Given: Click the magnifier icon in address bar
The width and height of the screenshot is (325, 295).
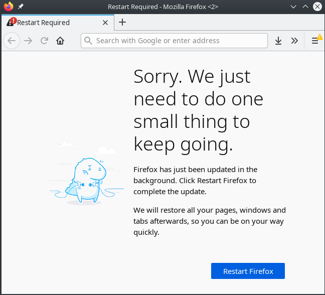Looking at the screenshot, I should pos(88,41).
